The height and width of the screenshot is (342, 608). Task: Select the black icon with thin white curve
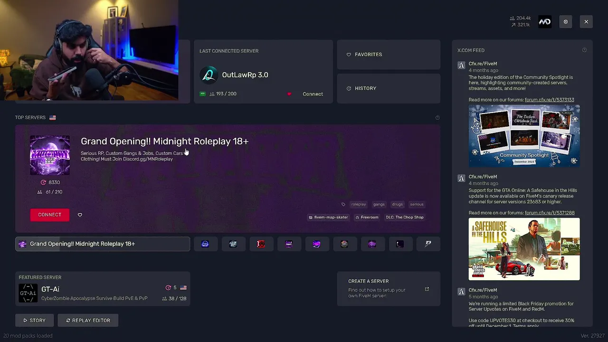(x=400, y=244)
